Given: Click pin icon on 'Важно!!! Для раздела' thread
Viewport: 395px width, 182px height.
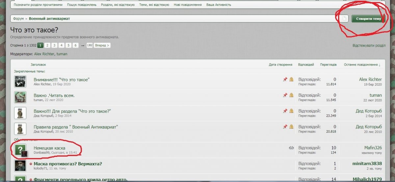Looking at the screenshot, I should (285, 111).
